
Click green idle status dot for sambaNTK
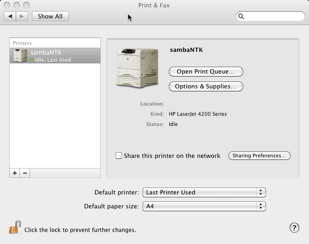32,60
